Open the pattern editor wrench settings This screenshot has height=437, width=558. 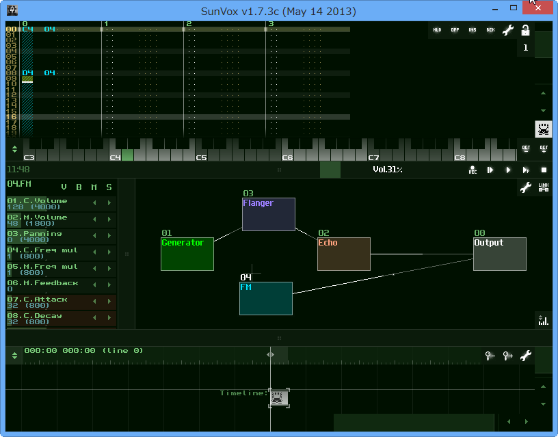click(x=508, y=30)
